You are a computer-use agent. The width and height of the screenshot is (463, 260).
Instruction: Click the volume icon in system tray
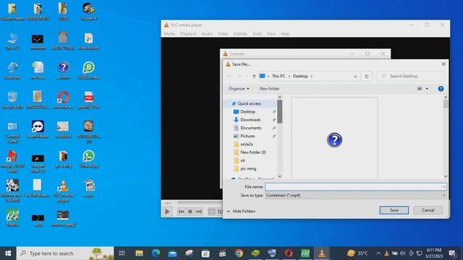[x=403, y=253]
